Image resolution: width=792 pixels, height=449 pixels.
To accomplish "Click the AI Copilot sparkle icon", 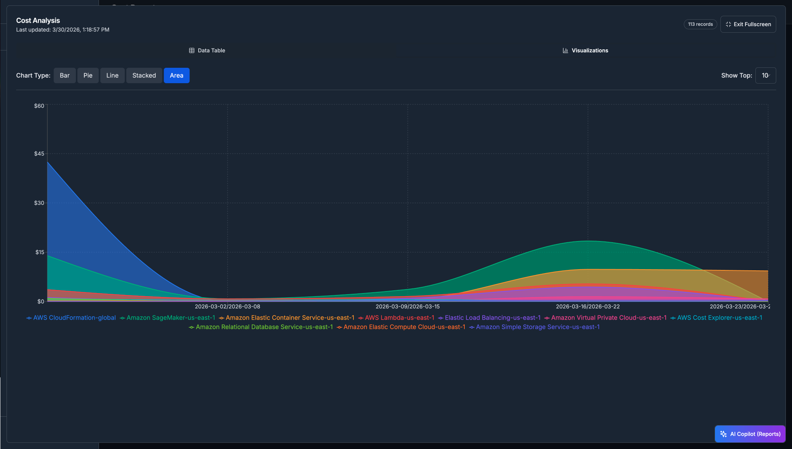I will pos(723,434).
